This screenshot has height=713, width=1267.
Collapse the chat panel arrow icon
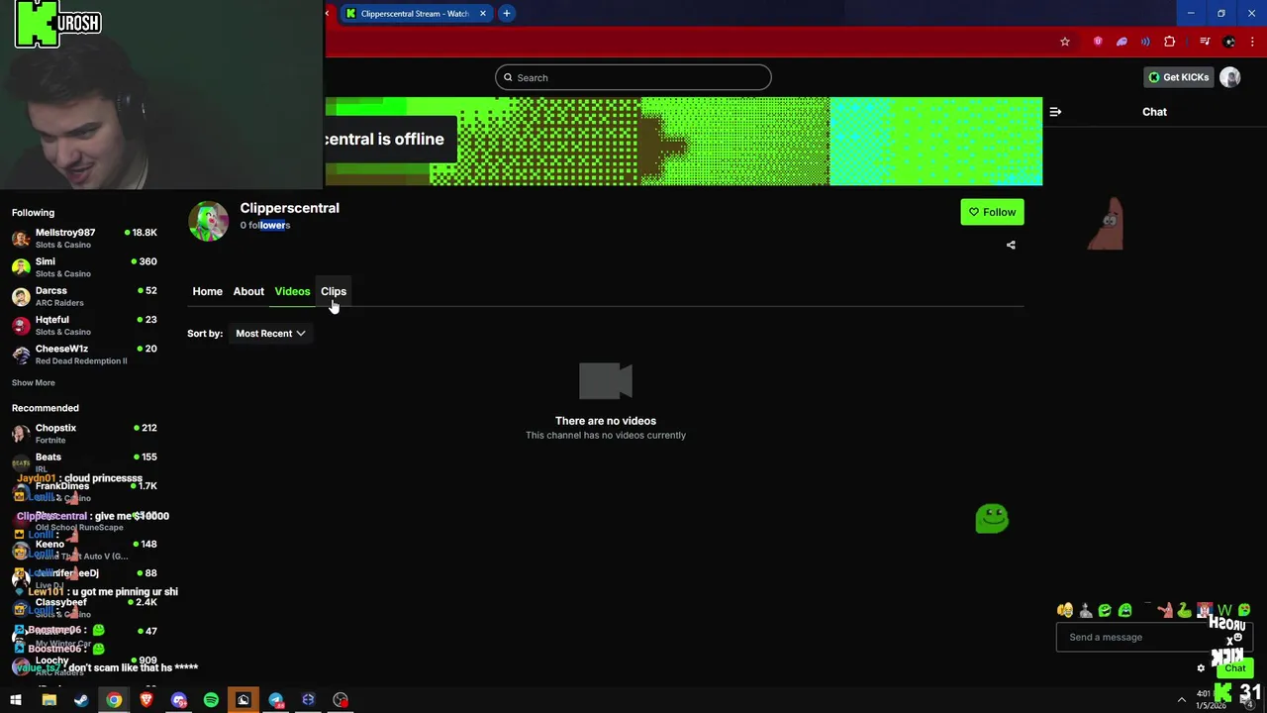pos(1055,112)
